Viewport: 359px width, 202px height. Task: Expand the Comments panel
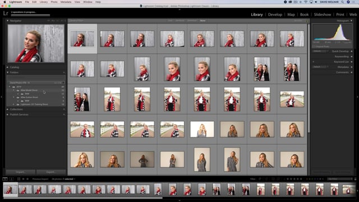point(352,72)
